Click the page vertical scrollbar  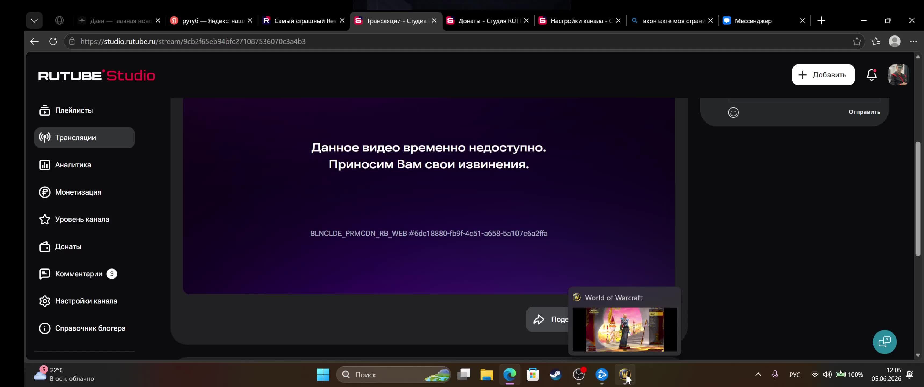tap(918, 199)
